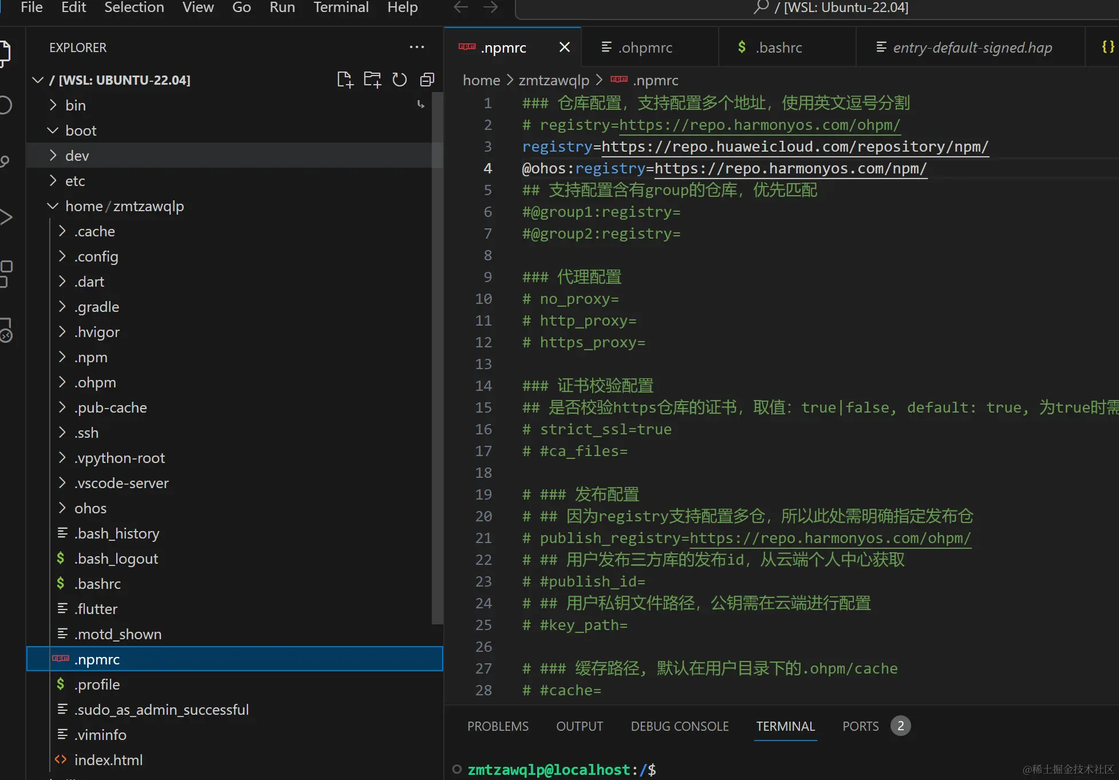
Task: Switch to the PROBLEMS panel tab
Action: coord(498,726)
